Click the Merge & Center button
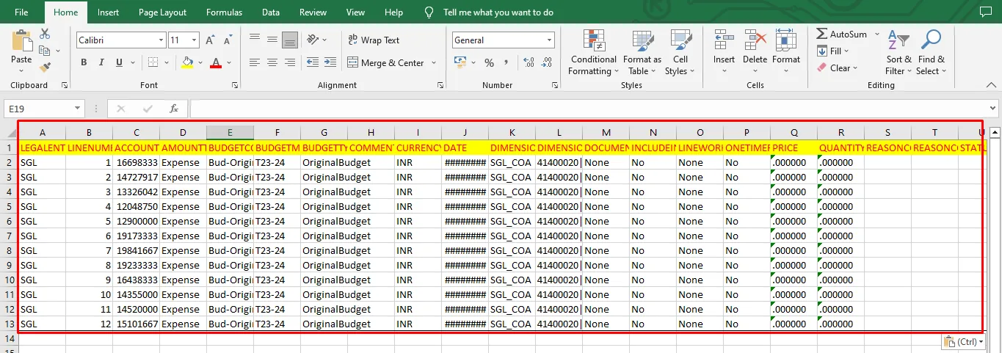 386,63
